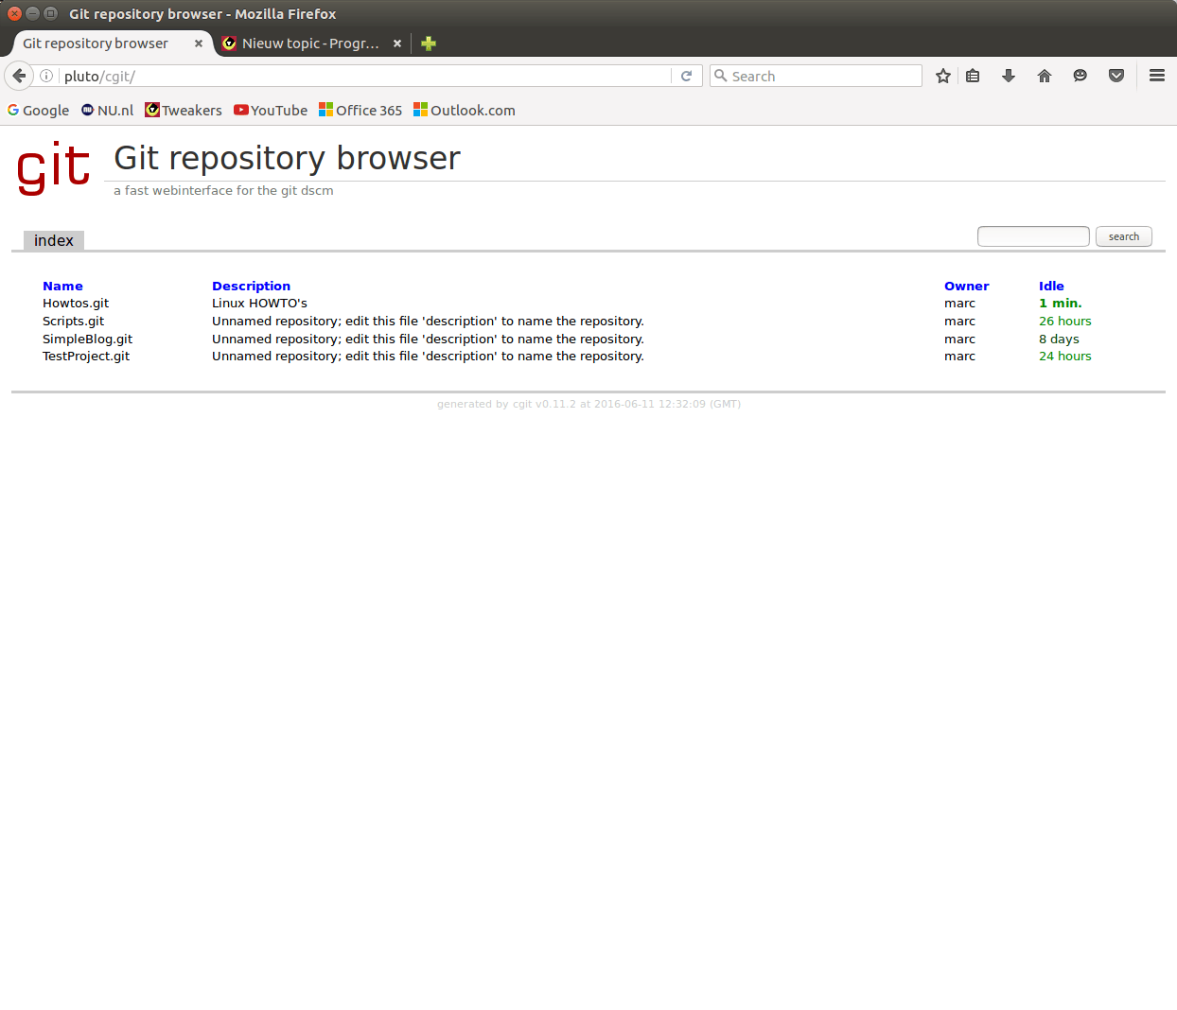The height and width of the screenshot is (1010, 1177).
Task: Click the cgit v0.11.2 footer link
Action: tap(544, 404)
